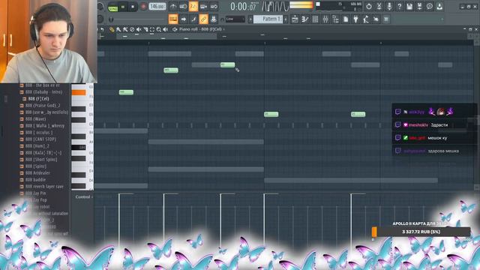The height and width of the screenshot is (270, 480).
Task: Select sample 808 [CANT STOP]
Action: tap(40, 139)
